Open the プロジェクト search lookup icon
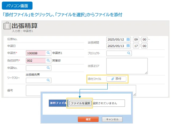 [129, 53]
